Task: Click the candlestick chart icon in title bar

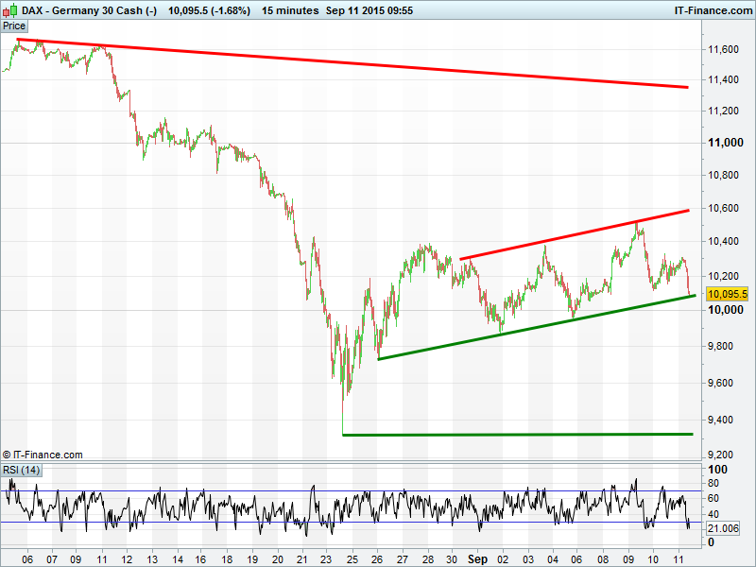Action: click(x=10, y=10)
